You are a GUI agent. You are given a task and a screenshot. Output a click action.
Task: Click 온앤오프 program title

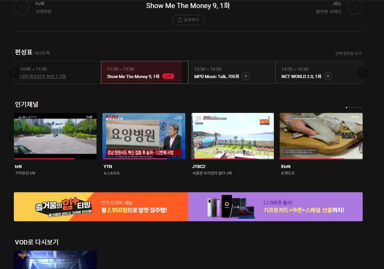pos(288,173)
